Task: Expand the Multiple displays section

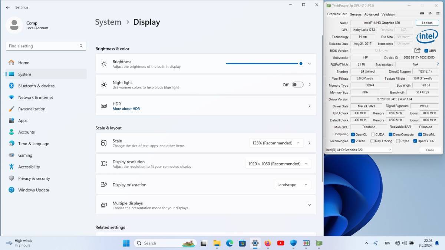Action: [309, 205]
